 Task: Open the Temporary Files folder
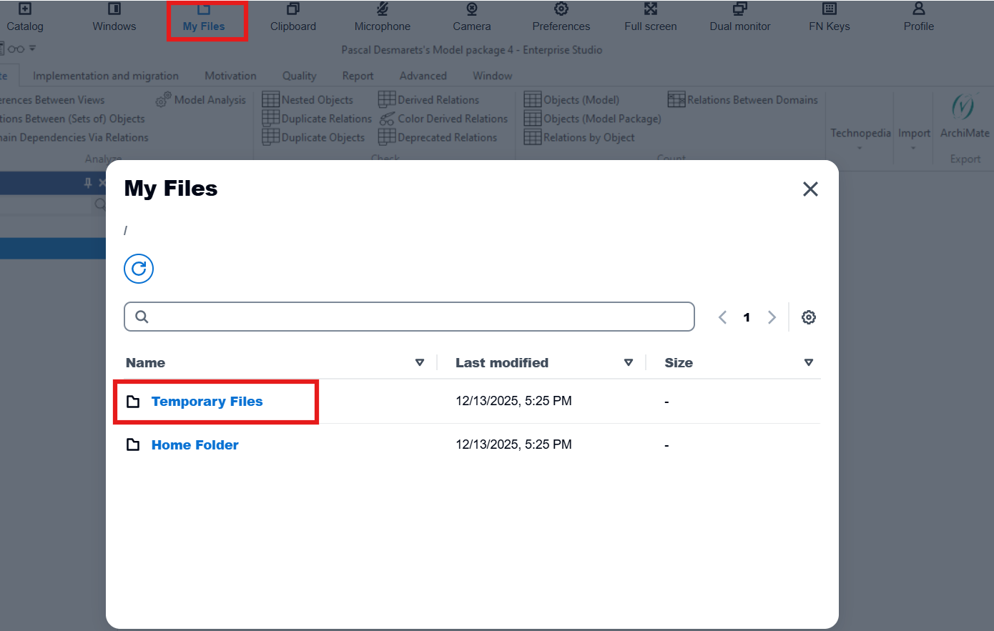[x=207, y=401]
